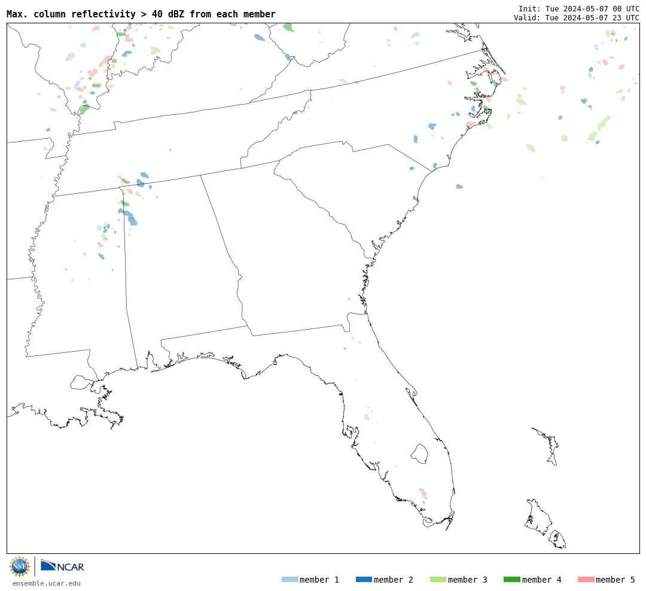The image size is (646, 591).
Task: Click the member 2 blue swatch
Action: tap(364, 580)
